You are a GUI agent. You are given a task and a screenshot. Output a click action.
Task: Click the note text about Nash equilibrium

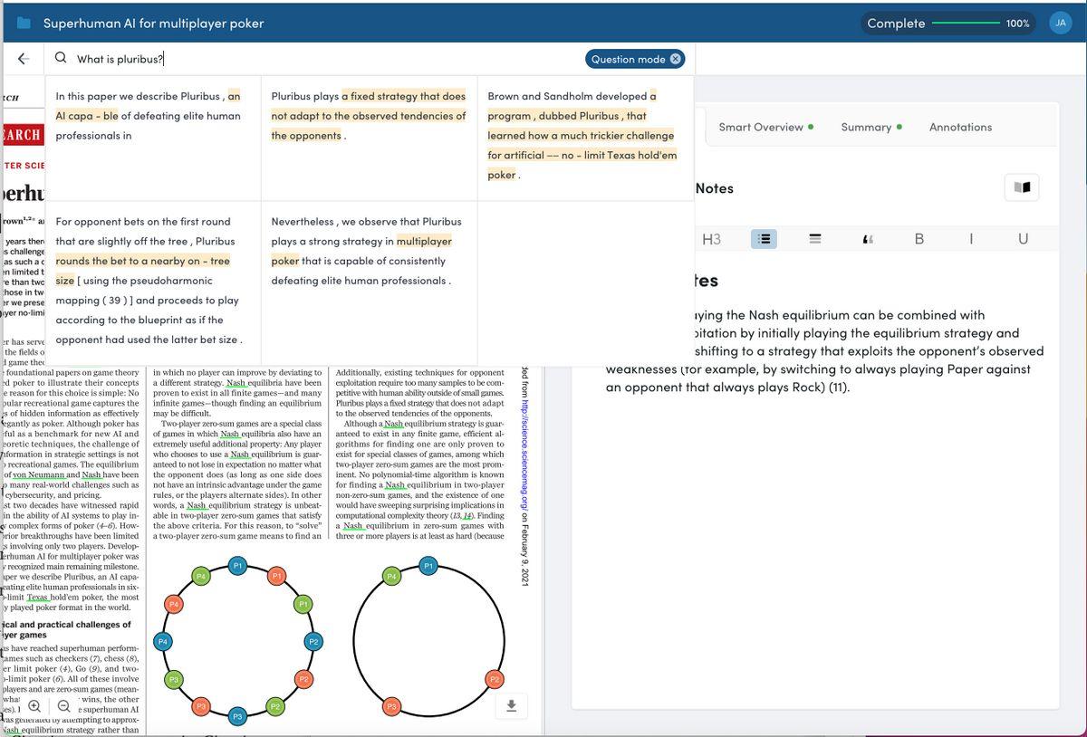(824, 351)
